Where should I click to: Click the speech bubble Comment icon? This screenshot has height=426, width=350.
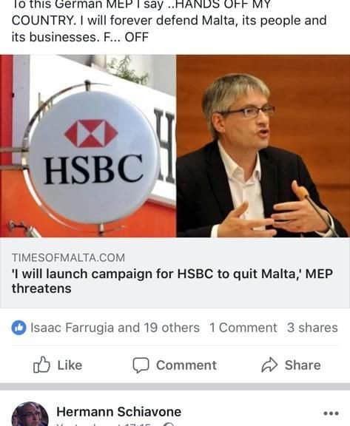pos(141,365)
